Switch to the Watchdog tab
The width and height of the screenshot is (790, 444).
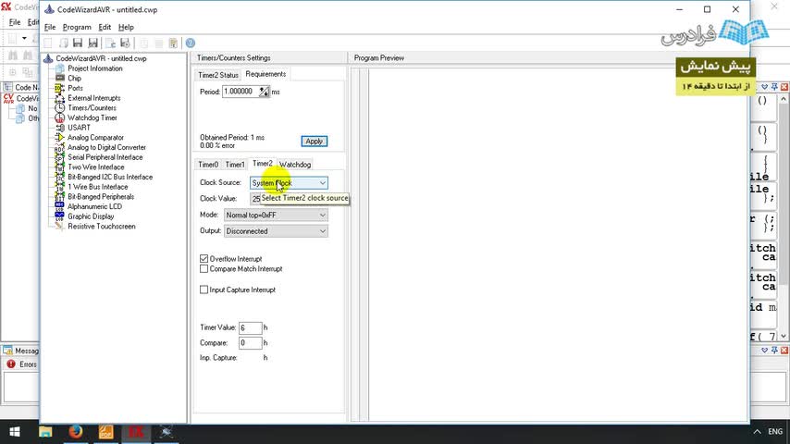(295, 165)
